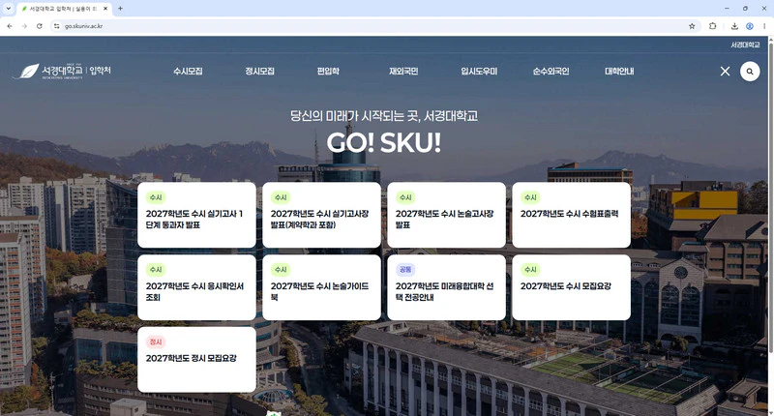Bookmark this page with the star icon
This screenshot has width=774, height=416.
coord(692,26)
